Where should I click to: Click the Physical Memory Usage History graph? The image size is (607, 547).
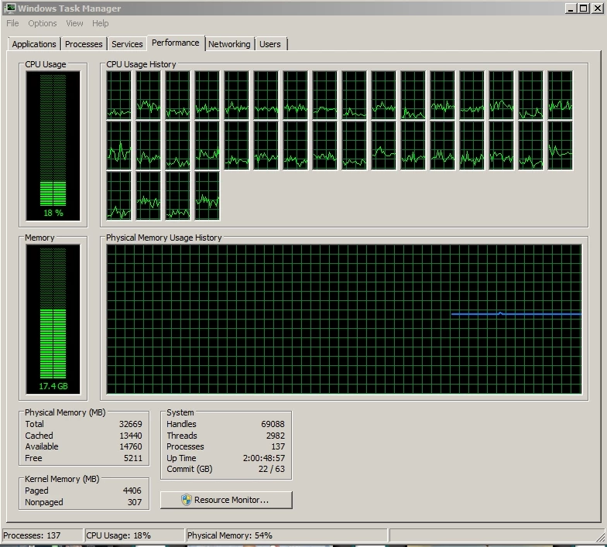pos(344,319)
